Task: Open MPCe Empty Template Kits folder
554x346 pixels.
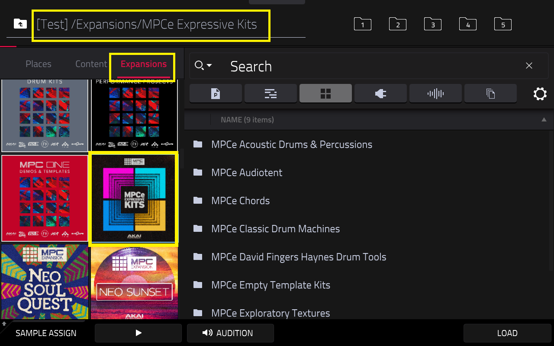Action: (x=368, y=285)
